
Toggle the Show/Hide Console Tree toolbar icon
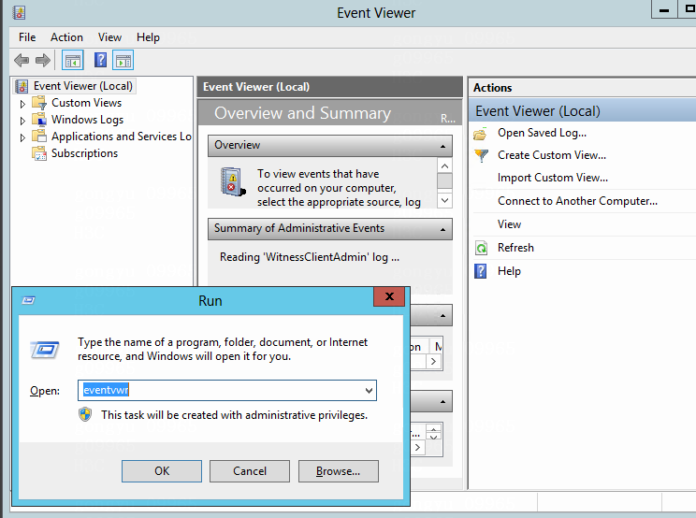[x=72, y=61]
